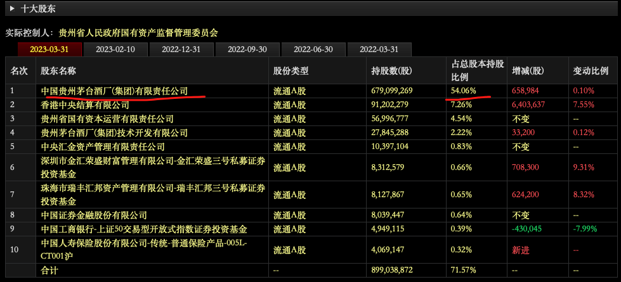Click the 9.31% change ratio
621x282 pixels.
click(x=584, y=167)
